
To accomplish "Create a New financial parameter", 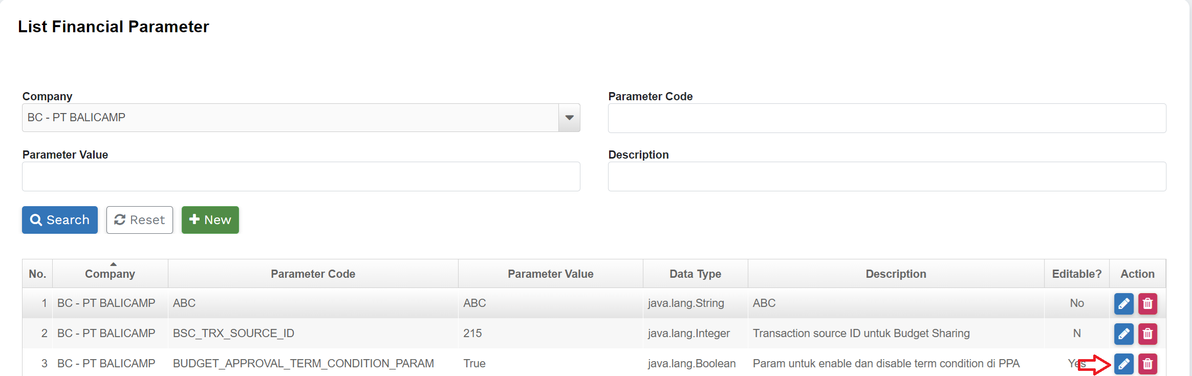I will (x=210, y=220).
